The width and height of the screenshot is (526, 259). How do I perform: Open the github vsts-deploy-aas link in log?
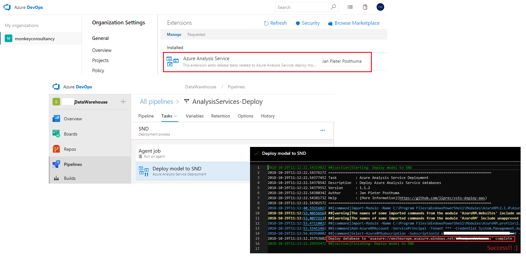pyautogui.click(x=442, y=198)
